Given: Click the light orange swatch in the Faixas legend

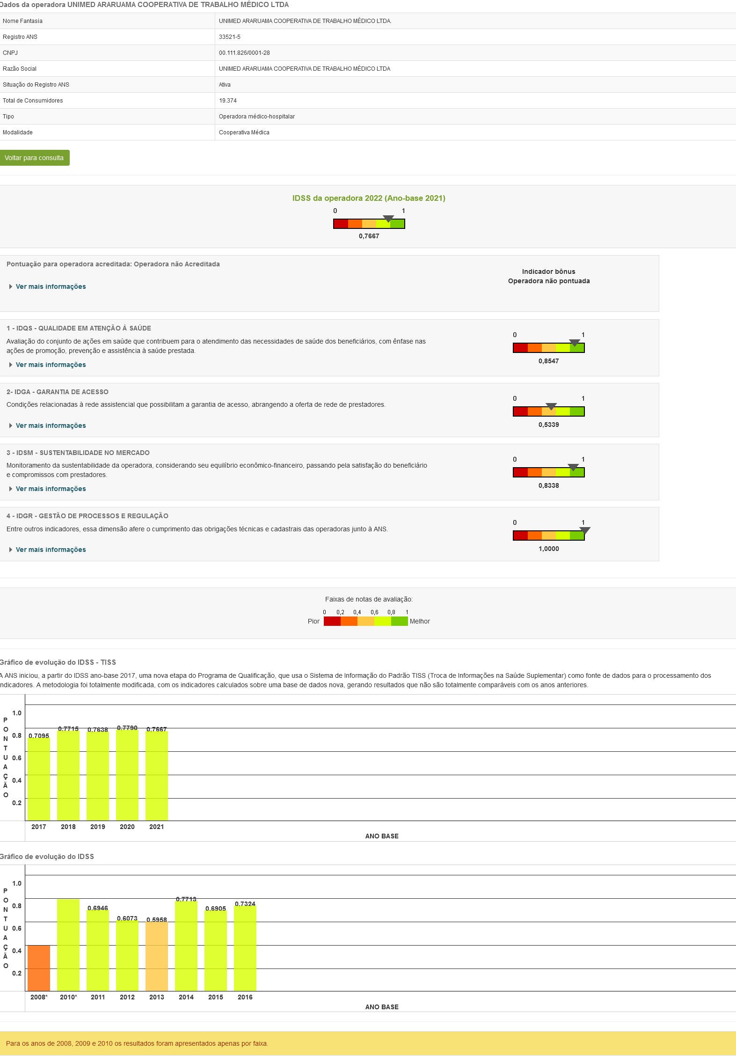Looking at the screenshot, I should (x=366, y=621).
